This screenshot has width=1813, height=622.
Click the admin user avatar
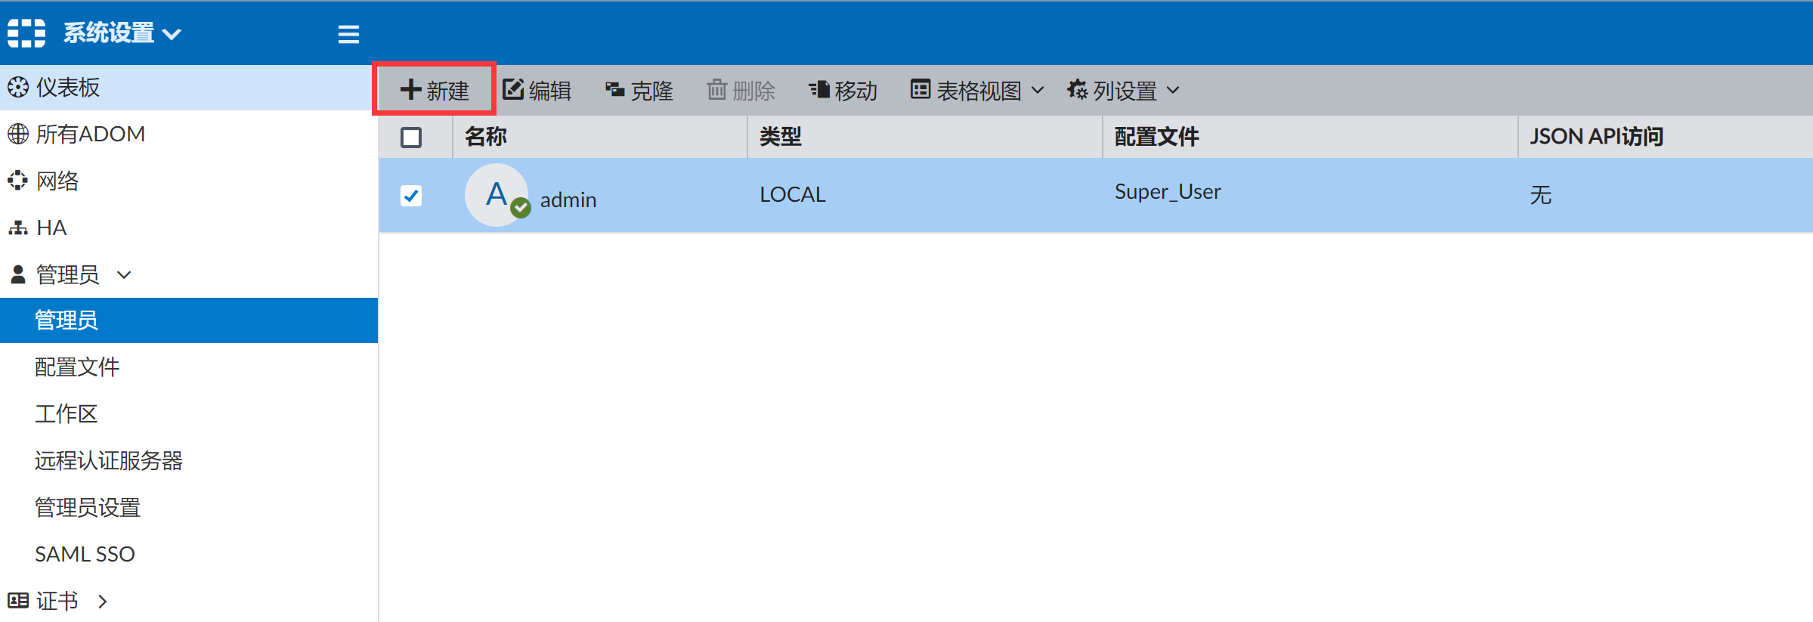497,195
